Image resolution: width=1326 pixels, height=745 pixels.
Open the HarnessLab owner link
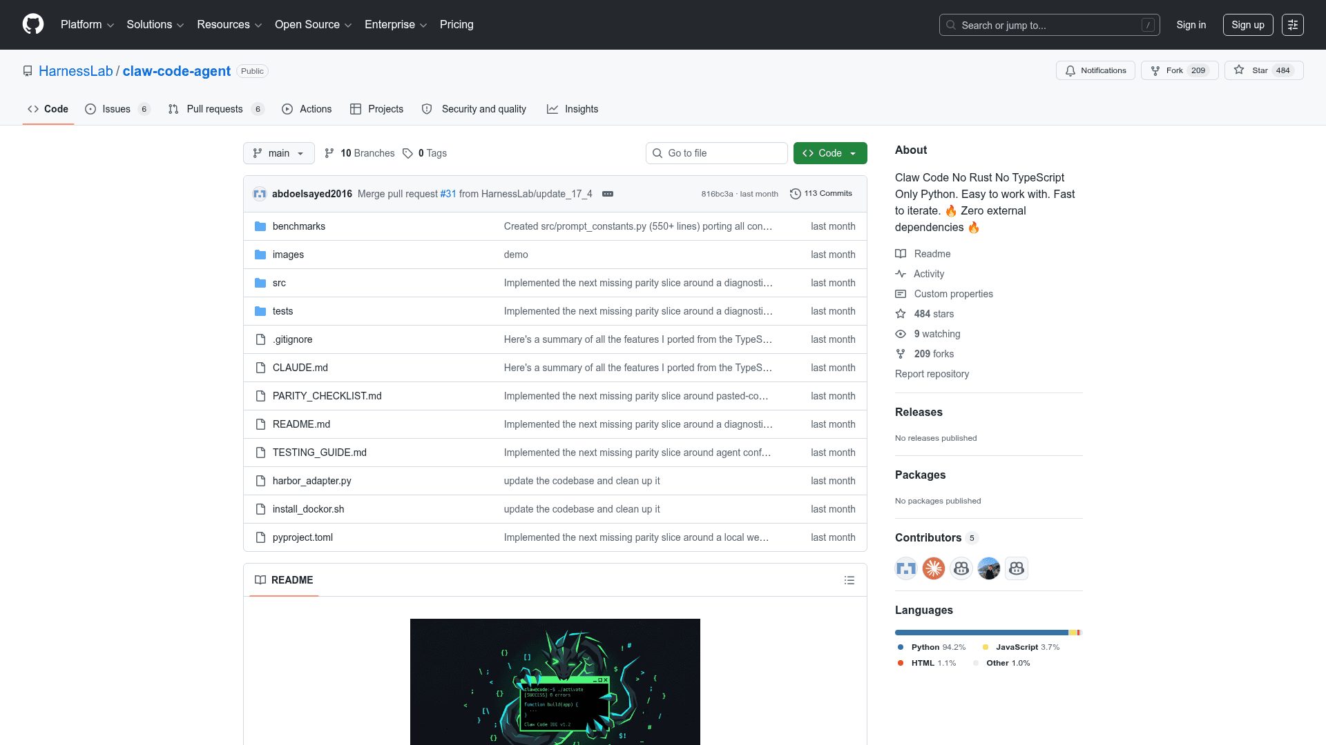tap(76, 71)
